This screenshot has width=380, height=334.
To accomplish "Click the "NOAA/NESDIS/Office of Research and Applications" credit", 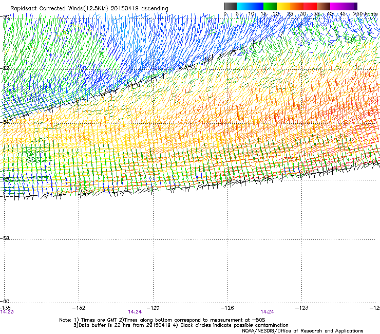I will tap(302, 331).
